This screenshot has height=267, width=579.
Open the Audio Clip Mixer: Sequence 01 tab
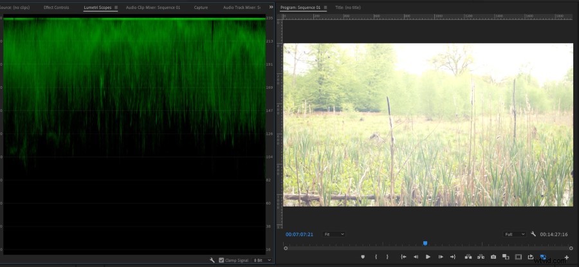coord(153,7)
